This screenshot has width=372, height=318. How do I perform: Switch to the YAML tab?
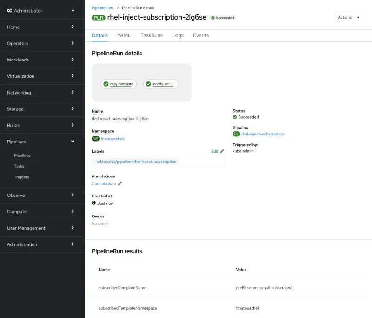[x=124, y=35]
